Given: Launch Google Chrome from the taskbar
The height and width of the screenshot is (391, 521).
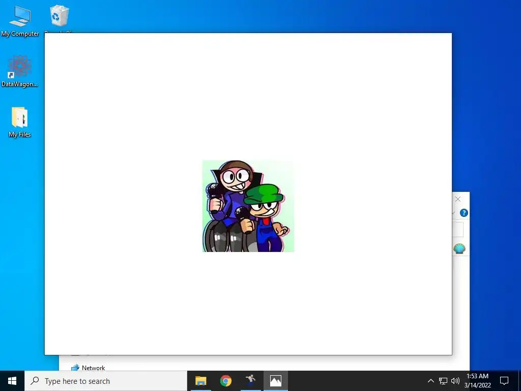Looking at the screenshot, I should [x=226, y=381].
